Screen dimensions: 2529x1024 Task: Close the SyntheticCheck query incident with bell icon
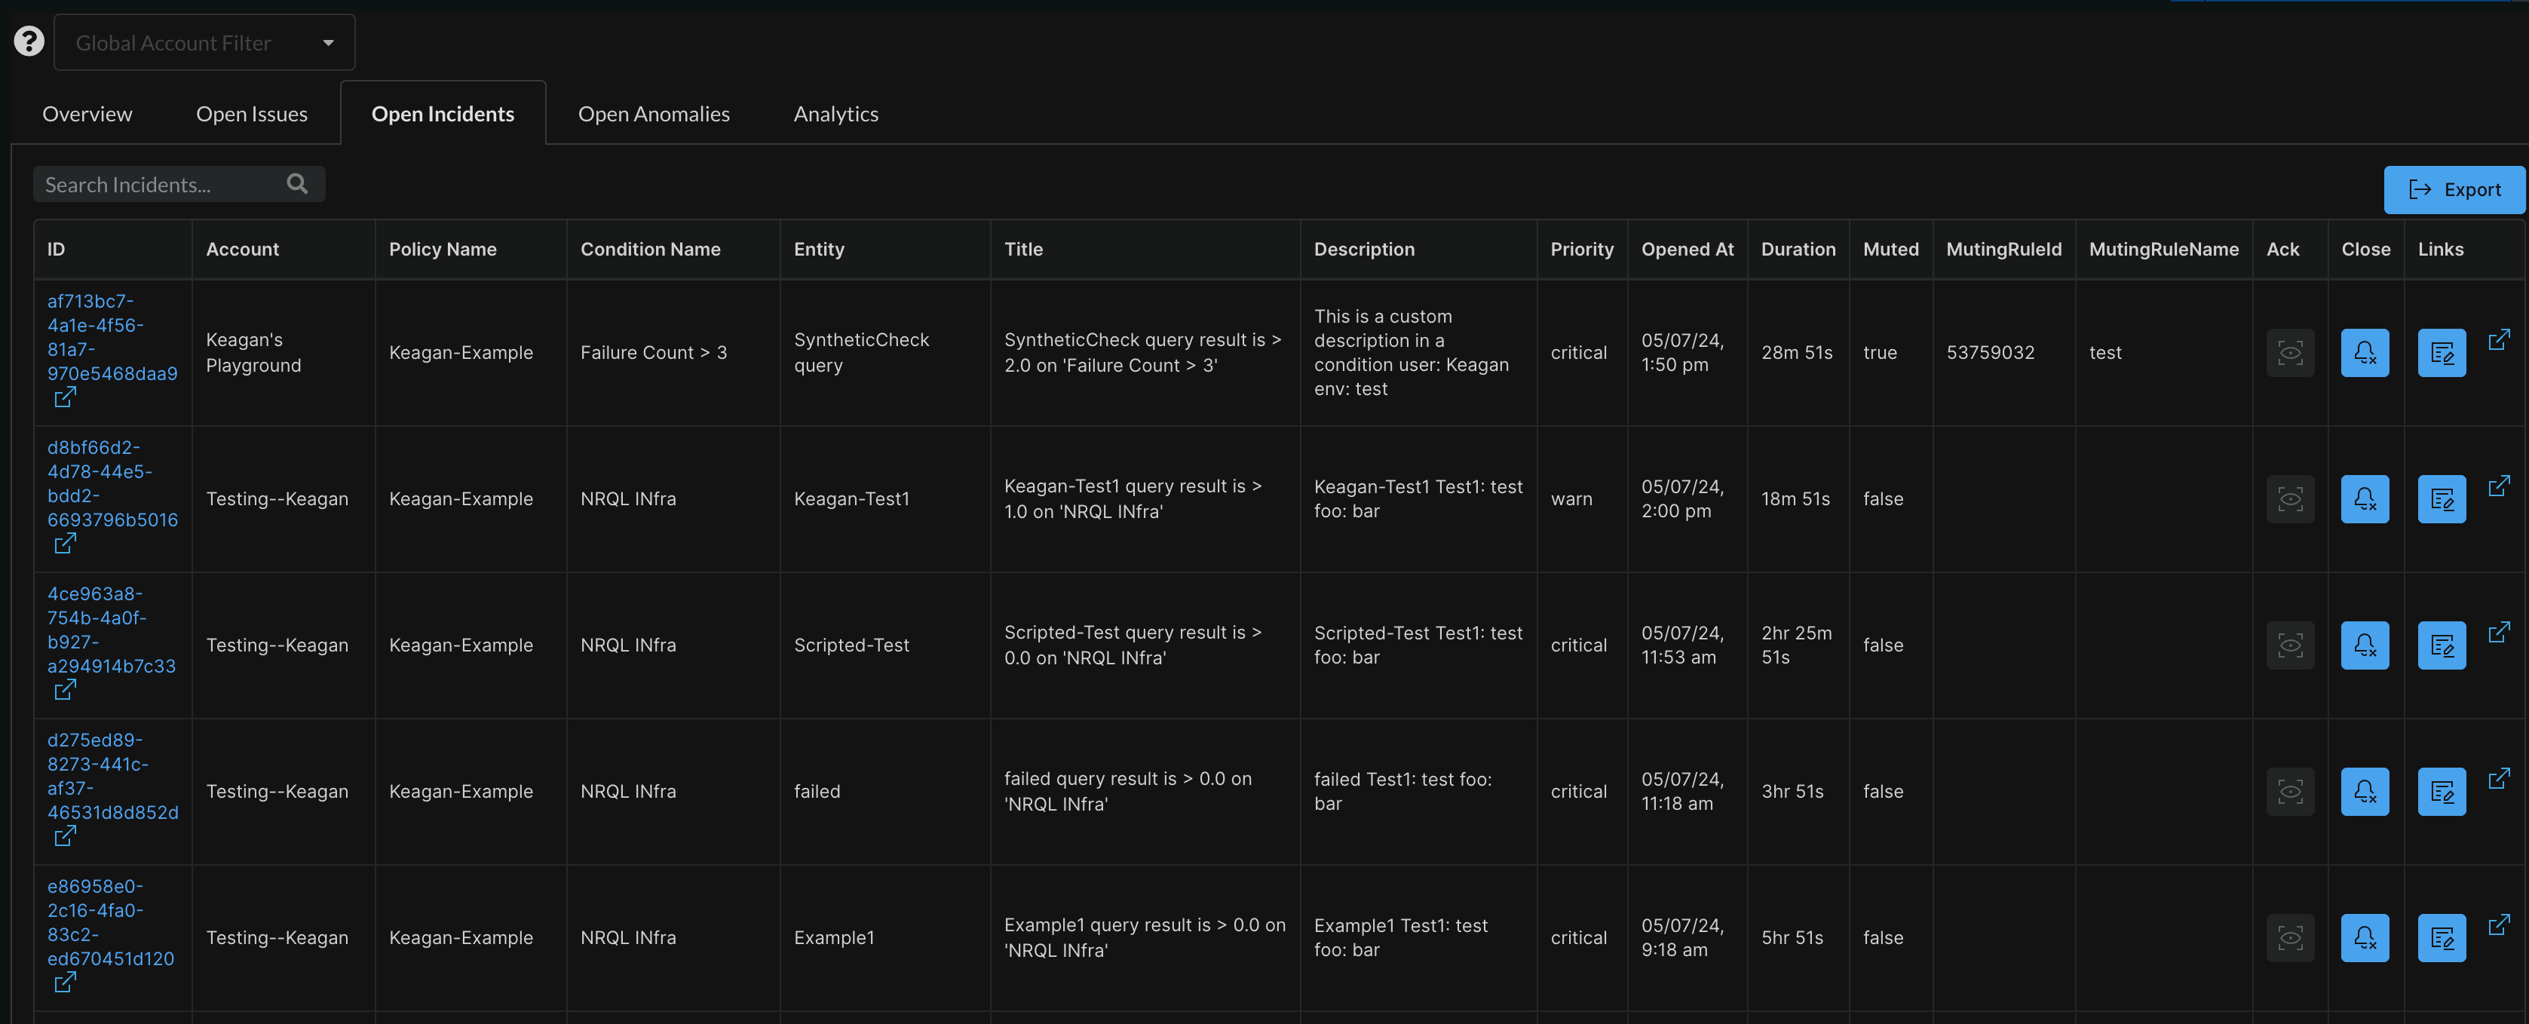[2364, 352]
